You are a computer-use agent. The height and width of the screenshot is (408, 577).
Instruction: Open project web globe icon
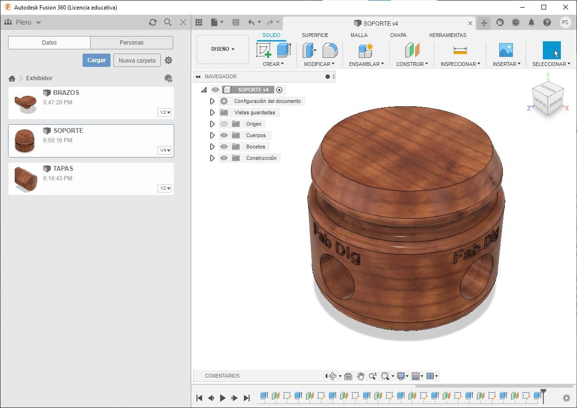coord(168,78)
